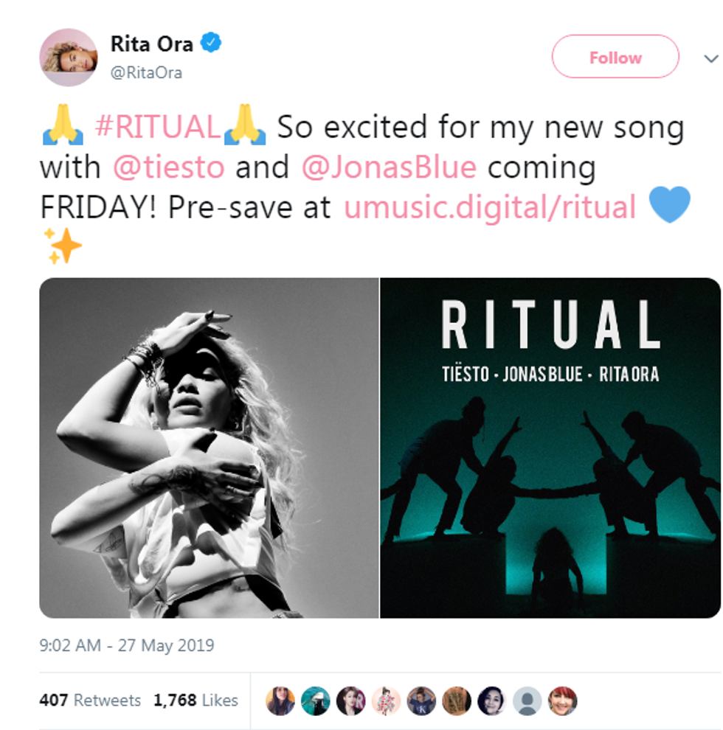View the 1,768 Likes list

coord(196,701)
